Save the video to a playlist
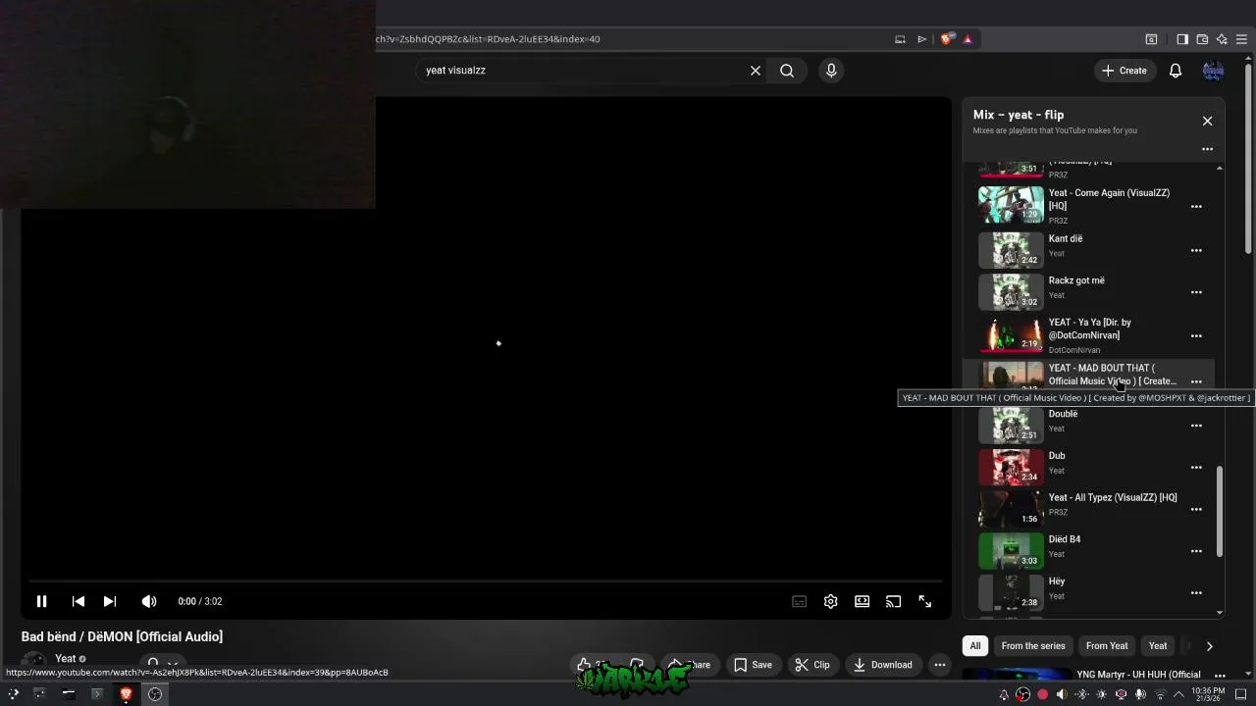This screenshot has width=1256, height=706. pyautogui.click(x=754, y=665)
